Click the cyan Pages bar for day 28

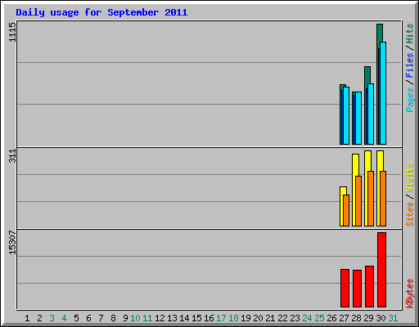pyautogui.click(x=358, y=118)
